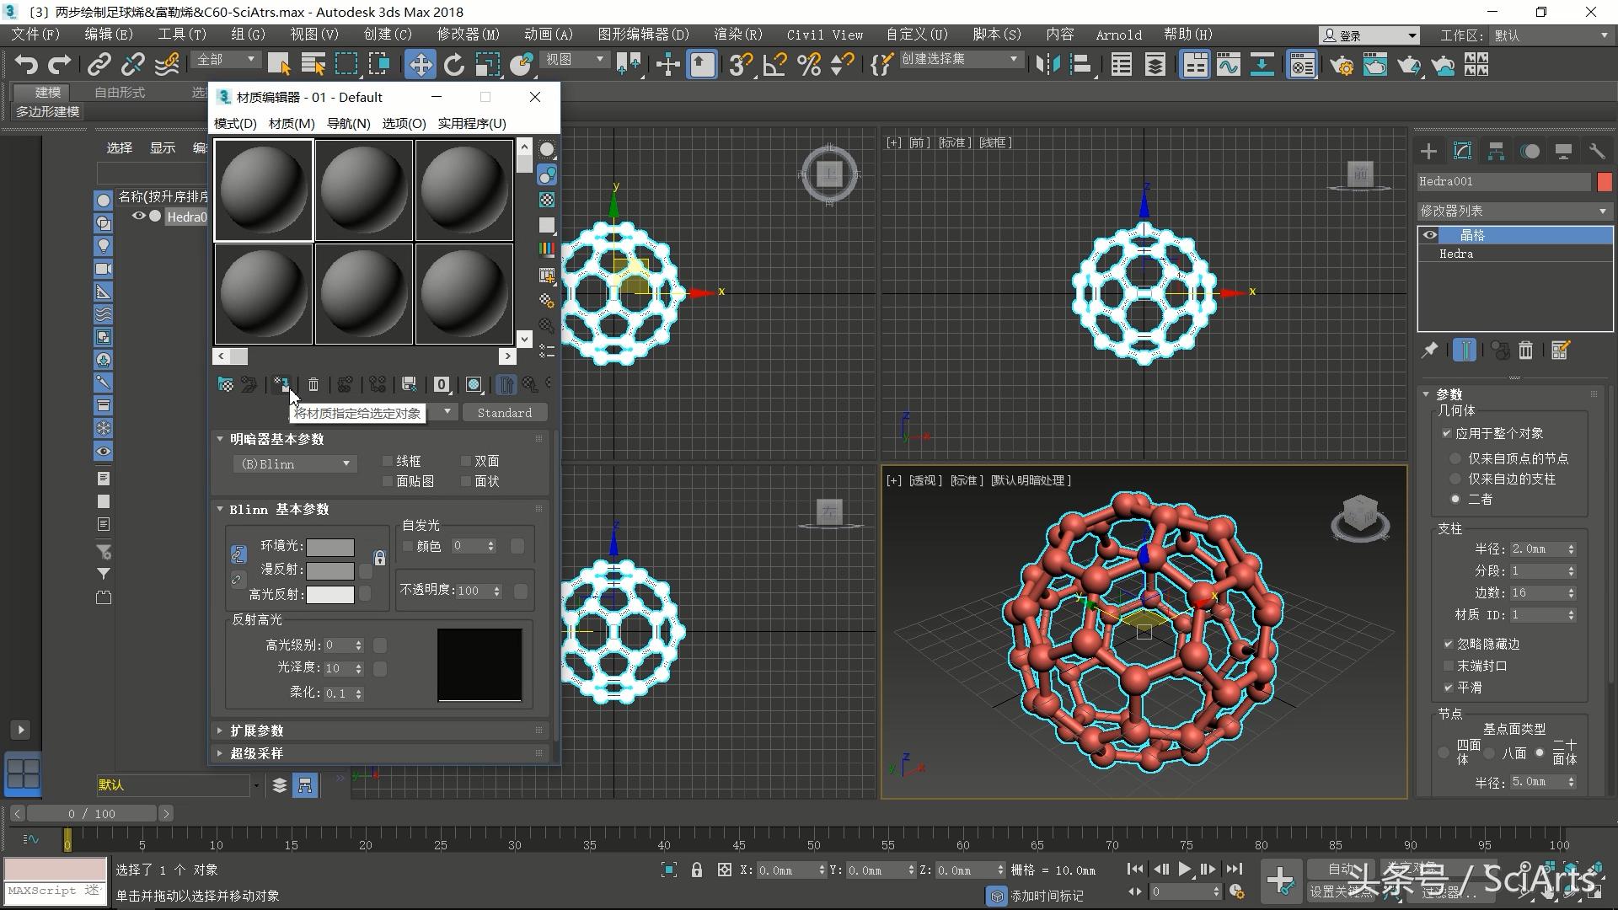Enable the 末端封口 checkbox
The image size is (1618, 910).
(1449, 666)
